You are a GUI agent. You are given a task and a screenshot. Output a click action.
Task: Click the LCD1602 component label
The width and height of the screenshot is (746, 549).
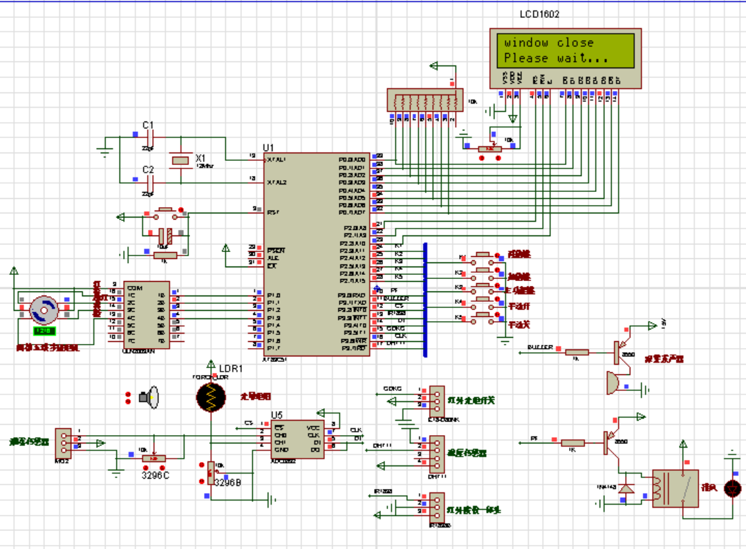click(539, 15)
